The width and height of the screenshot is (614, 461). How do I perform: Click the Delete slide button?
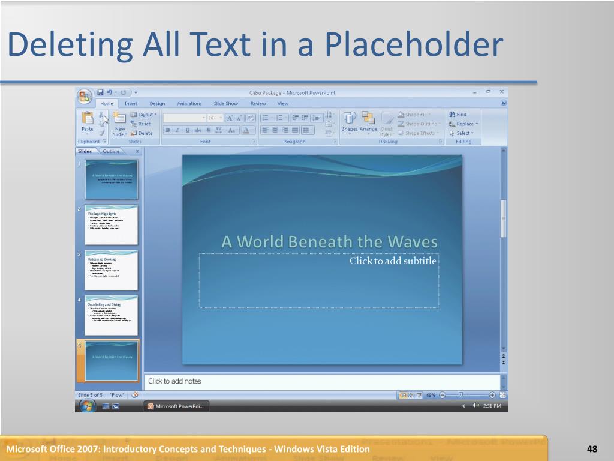click(x=141, y=133)
